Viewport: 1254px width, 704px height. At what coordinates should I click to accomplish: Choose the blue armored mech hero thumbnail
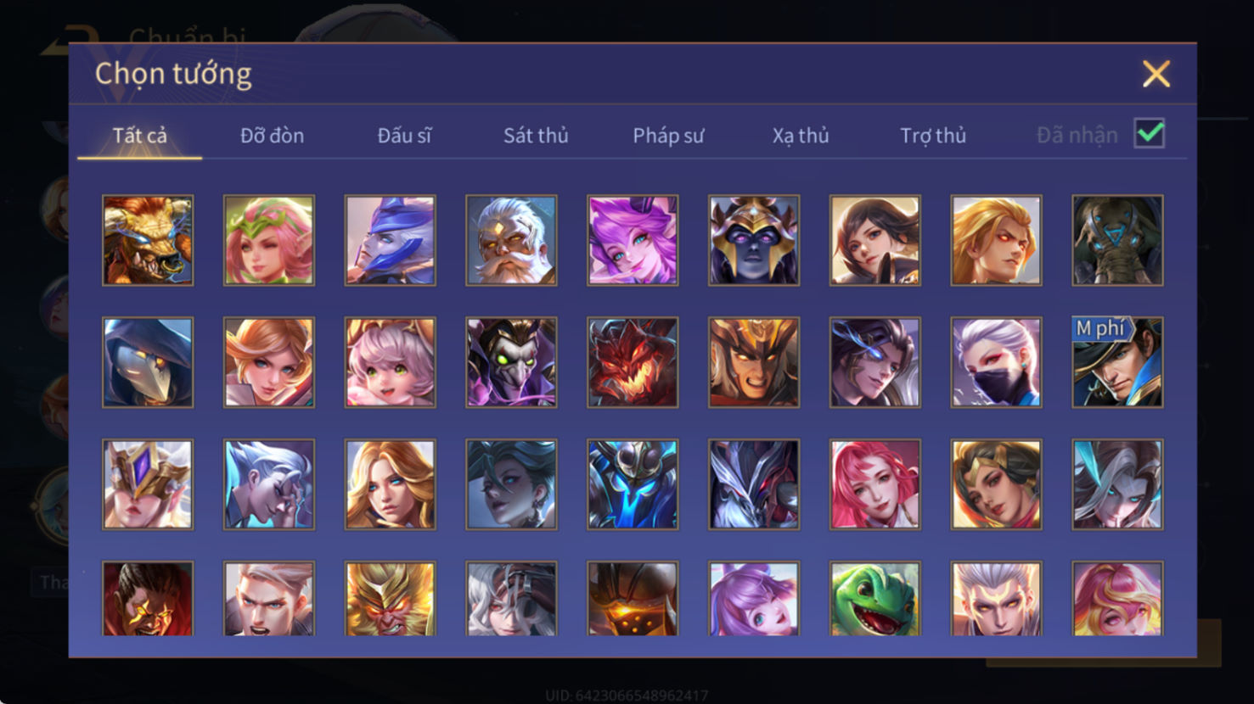click(633, 485)
